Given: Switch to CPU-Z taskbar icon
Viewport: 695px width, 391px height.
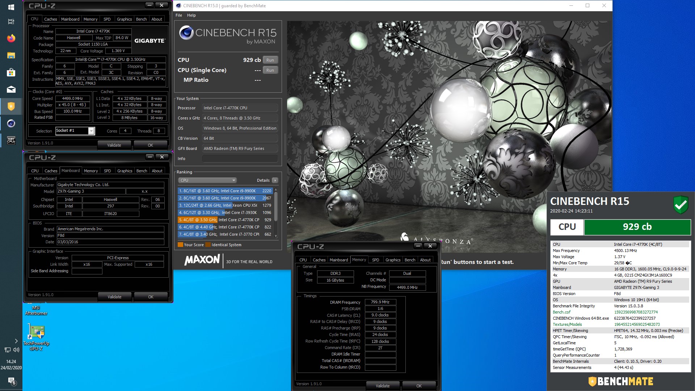Looking at the screenshot, I should 11,140.
